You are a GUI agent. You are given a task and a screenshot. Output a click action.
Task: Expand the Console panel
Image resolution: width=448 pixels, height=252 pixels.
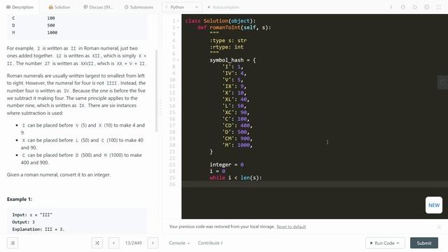179,243
